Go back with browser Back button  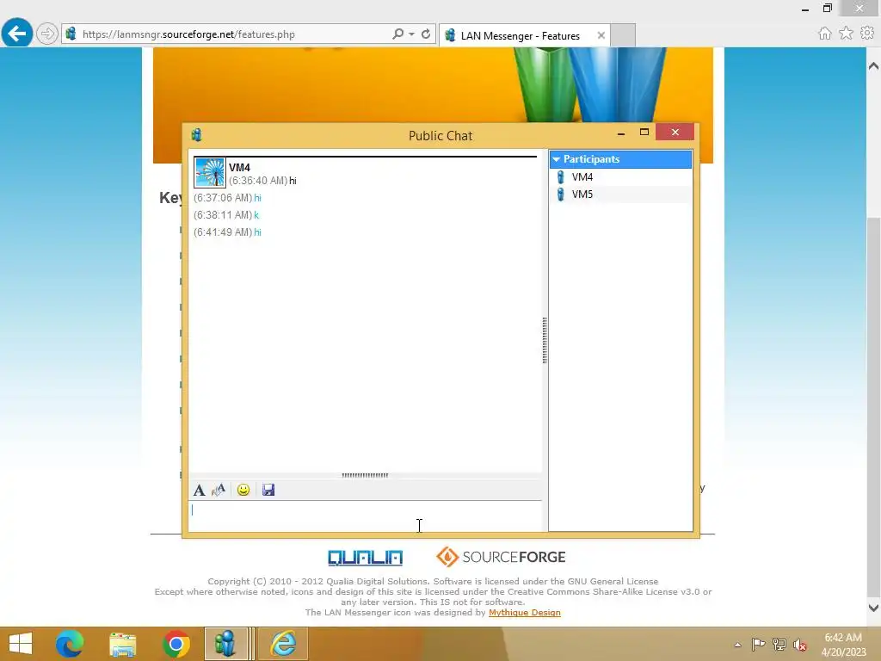pyautogui.click(x=17, y=34)
